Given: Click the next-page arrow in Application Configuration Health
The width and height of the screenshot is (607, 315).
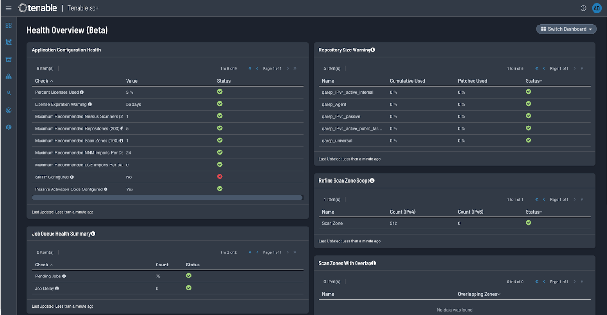Looking at the screenshot, I should [x=288, y=68].
